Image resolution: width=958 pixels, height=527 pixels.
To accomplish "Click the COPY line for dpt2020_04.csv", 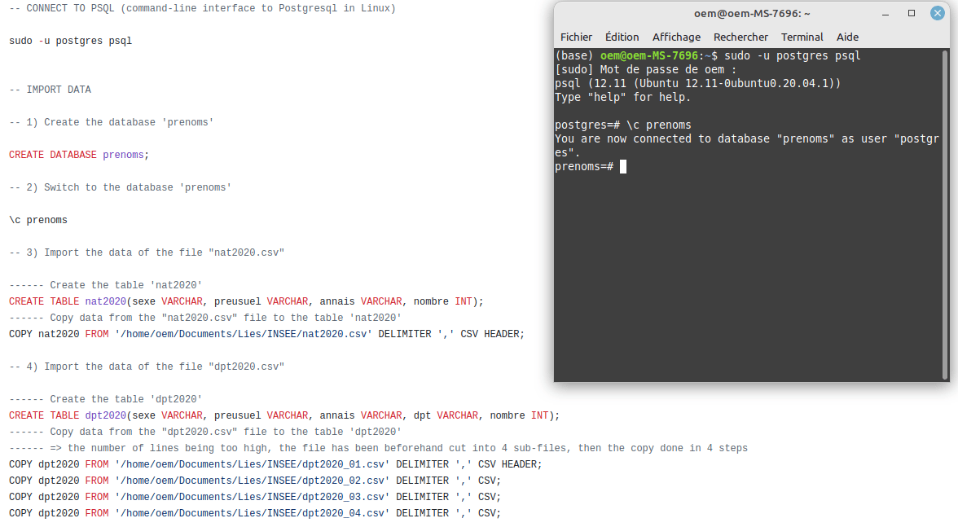I will point(255,513).
